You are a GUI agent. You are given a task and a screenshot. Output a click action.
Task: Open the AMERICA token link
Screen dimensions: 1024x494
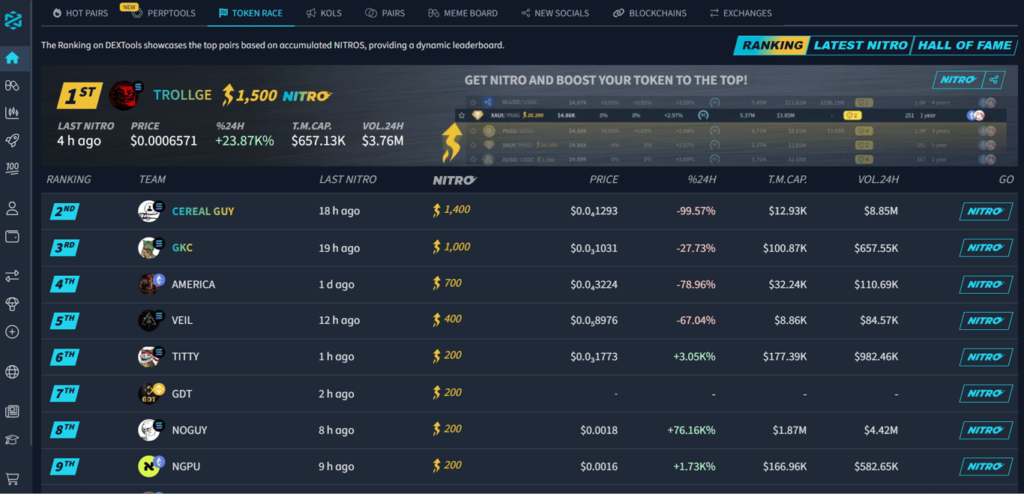point(193,284)
